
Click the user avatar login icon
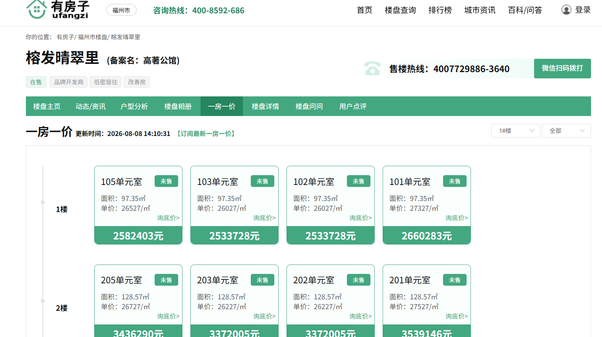(x=566, y=10)
